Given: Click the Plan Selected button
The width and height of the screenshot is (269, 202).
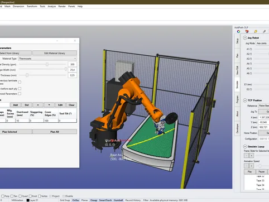Looking at the screenshot, I should (x=16, y=132).
